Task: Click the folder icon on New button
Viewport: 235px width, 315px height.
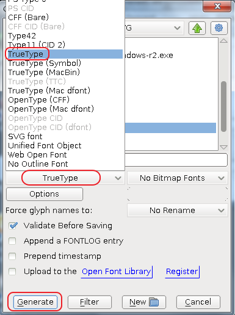Action: click(154, 302)
